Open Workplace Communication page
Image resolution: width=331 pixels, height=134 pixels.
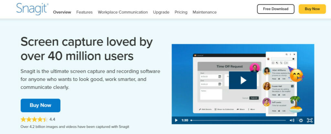(x=123, y=12)
